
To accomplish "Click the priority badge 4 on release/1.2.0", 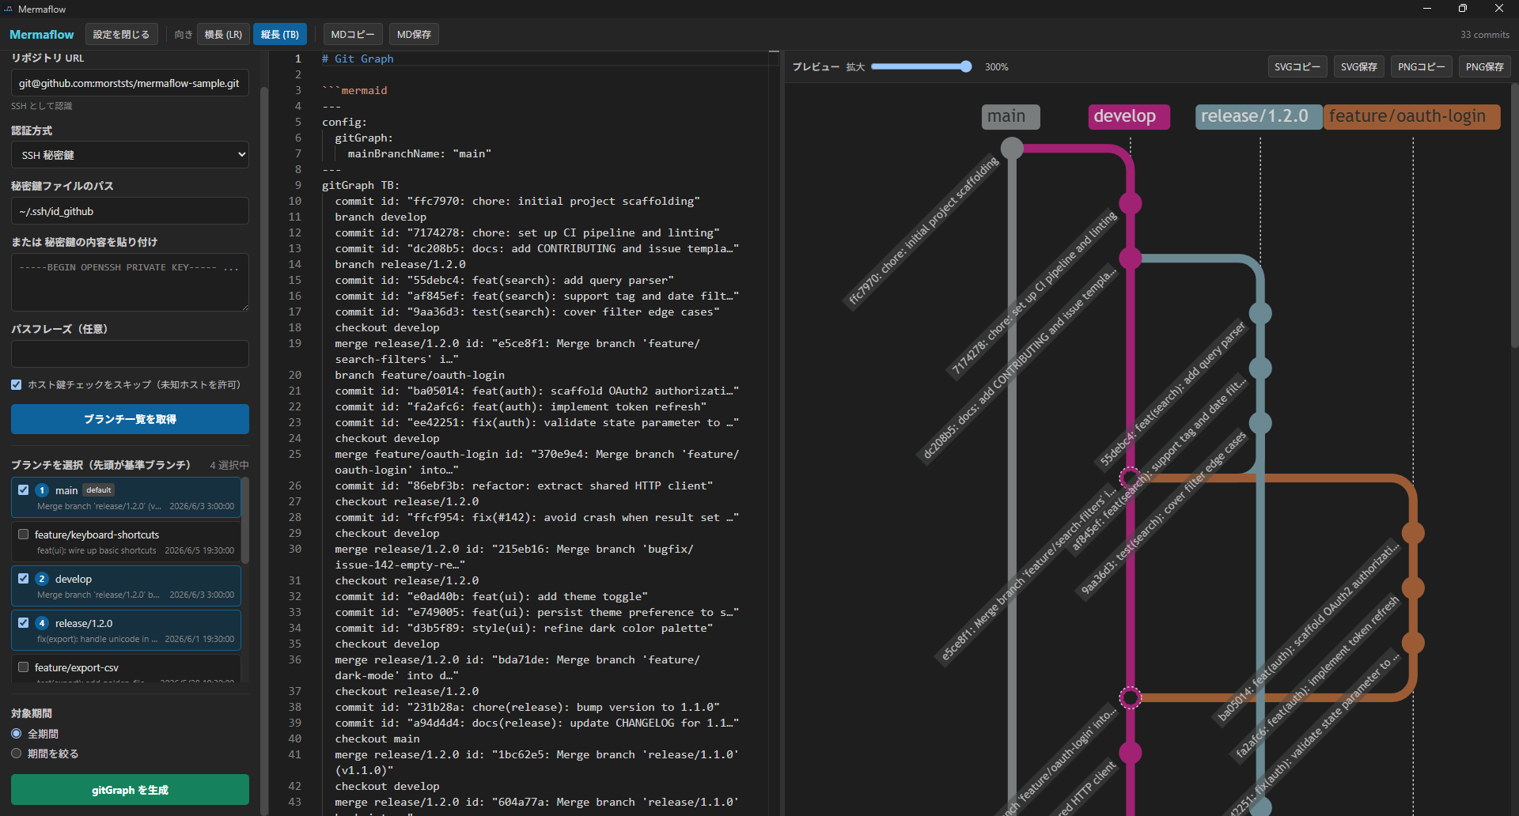I will [42, 623].
